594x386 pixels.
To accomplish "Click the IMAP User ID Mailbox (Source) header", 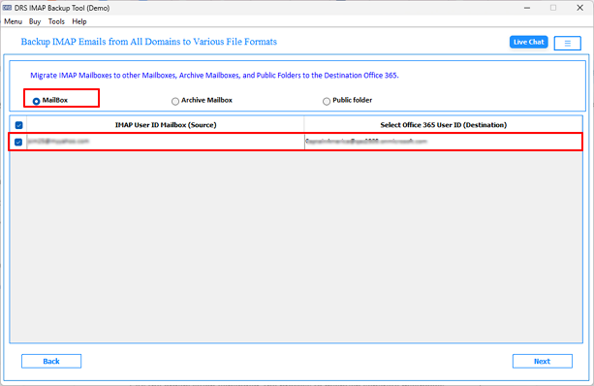I will [166, 125].
